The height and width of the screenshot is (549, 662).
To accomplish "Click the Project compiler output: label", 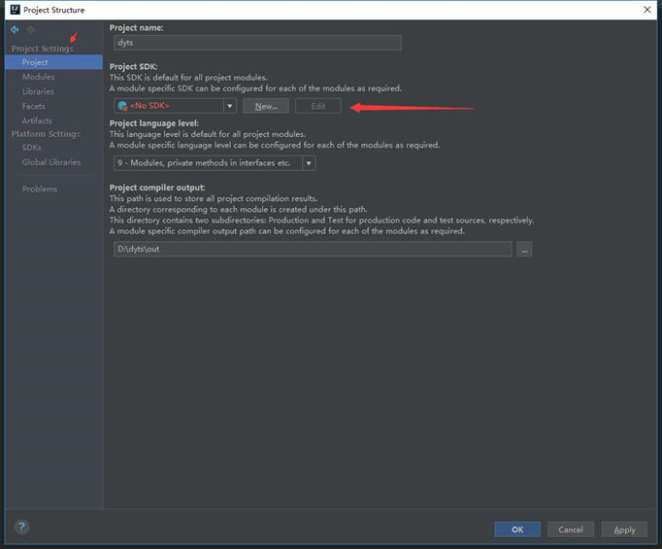I will [157, 188].
